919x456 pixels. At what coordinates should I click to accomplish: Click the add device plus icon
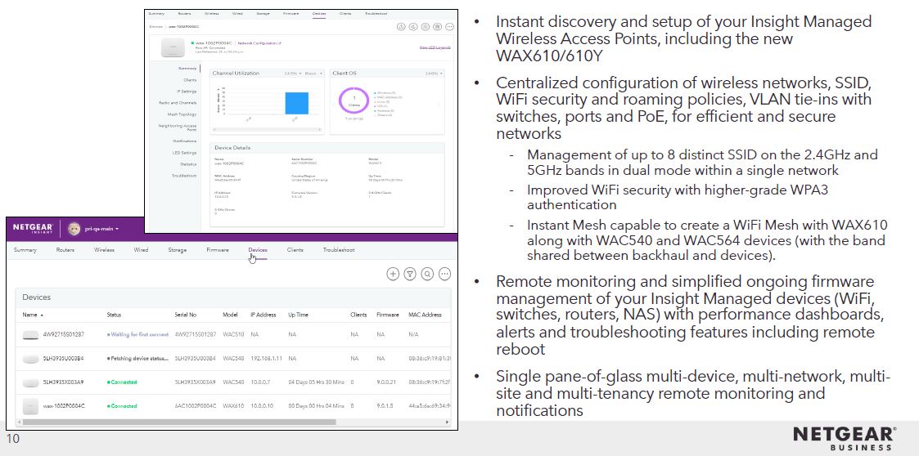tap(393, 274)
